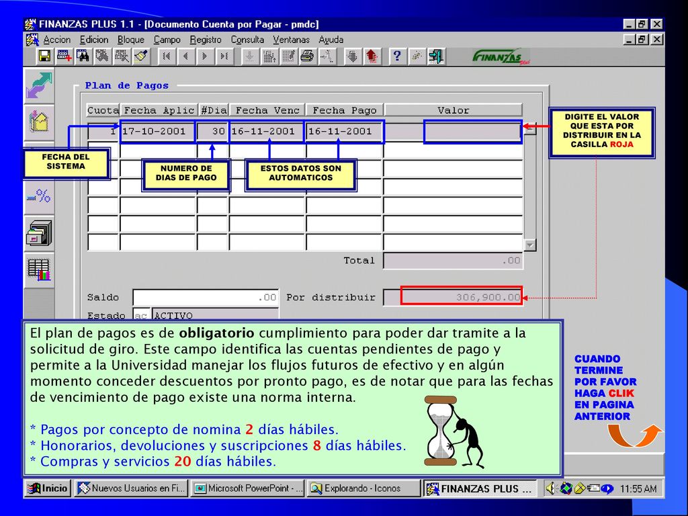
Task: Click the Saldo input field
Action: 206,298
